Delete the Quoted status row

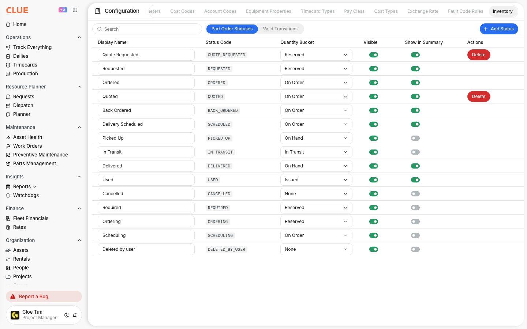479,97
